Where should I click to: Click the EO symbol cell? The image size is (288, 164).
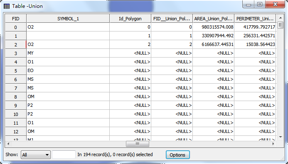point(68,71)
